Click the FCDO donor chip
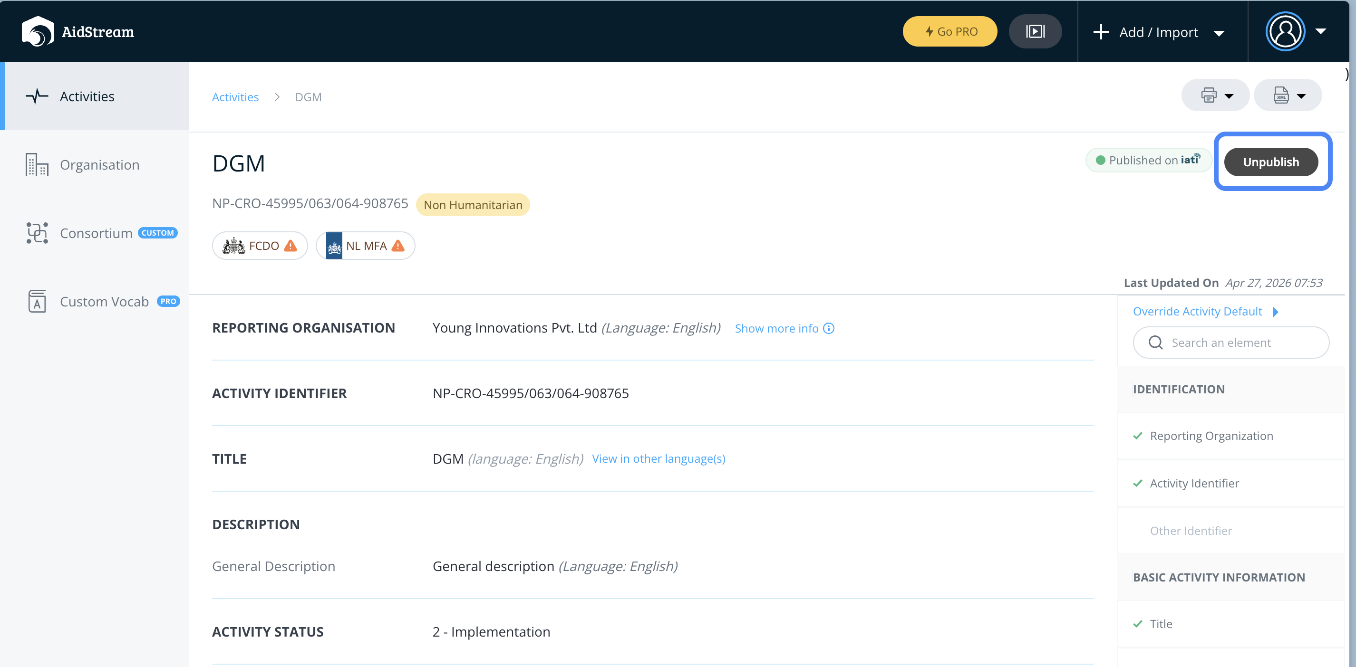This screenshot has height=667, width=1356. [260, 246]
